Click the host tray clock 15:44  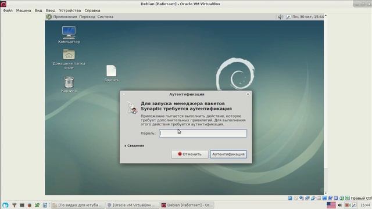[365, 205]
